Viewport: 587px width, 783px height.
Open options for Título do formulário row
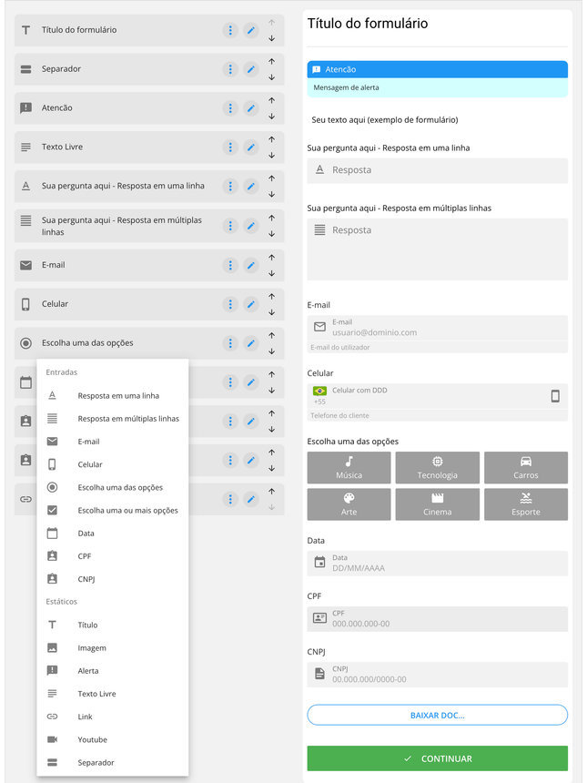point(230,30)
